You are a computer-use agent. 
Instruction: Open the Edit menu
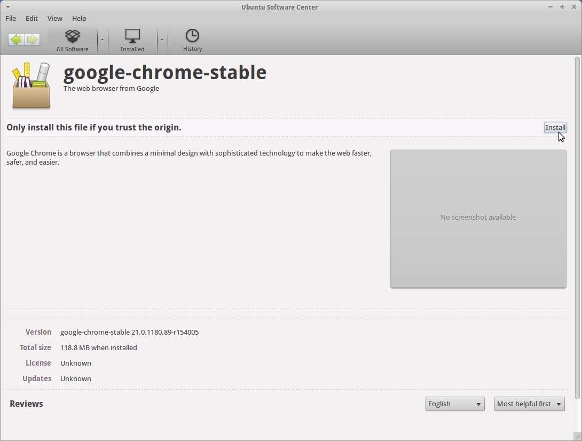[32, 18]
